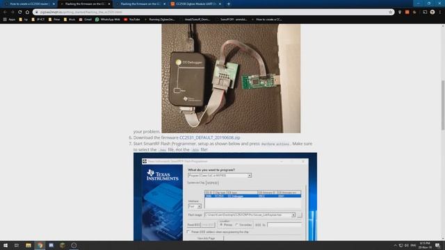Close the 'CC2530 Zigbee Module UART' tab

[220, 4]
